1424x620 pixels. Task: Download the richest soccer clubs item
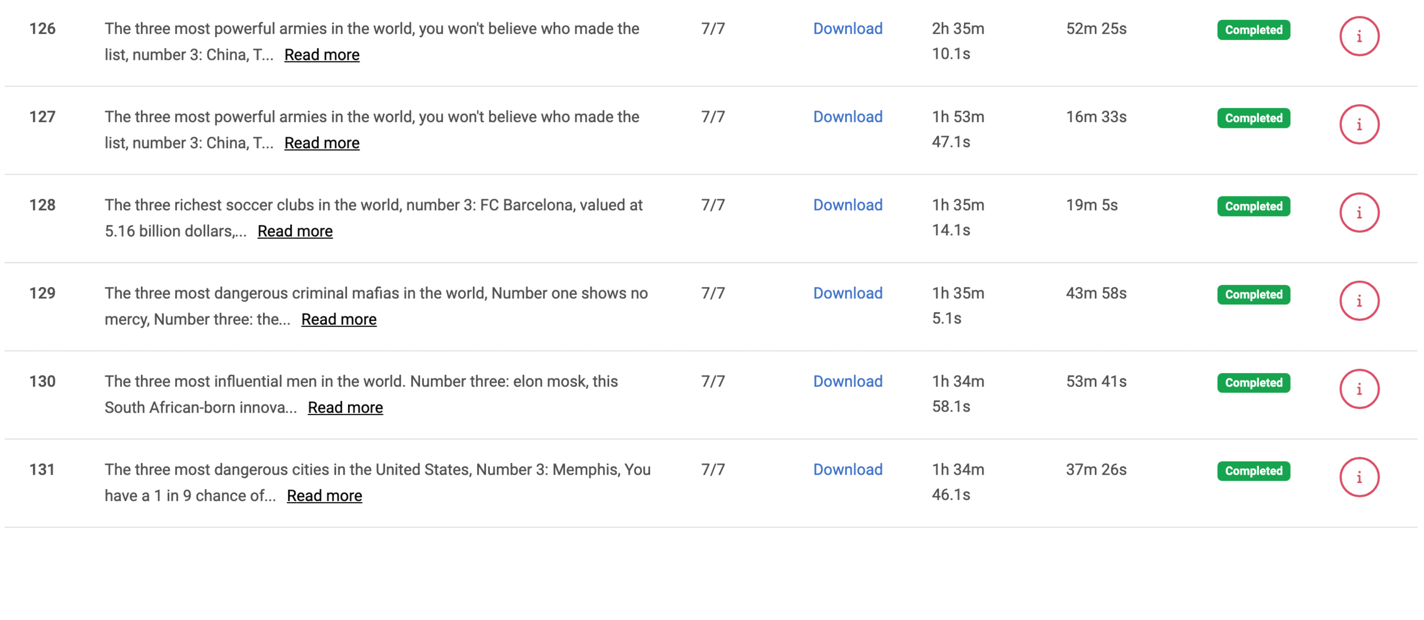[x=847, y=205]
